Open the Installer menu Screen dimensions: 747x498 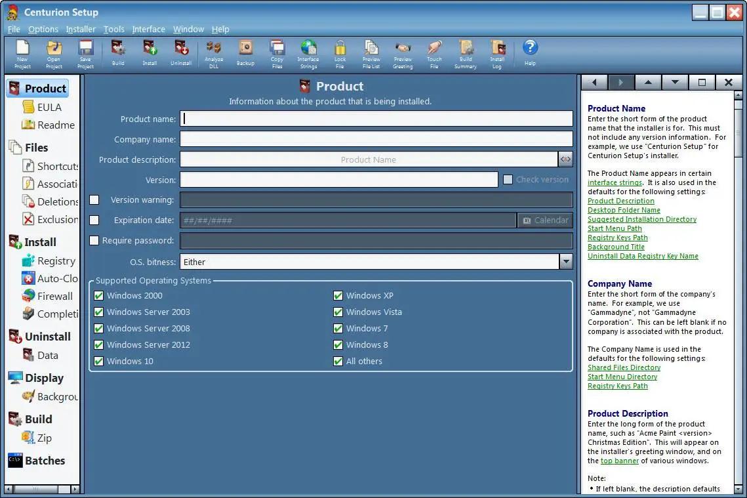pos(81,29)
